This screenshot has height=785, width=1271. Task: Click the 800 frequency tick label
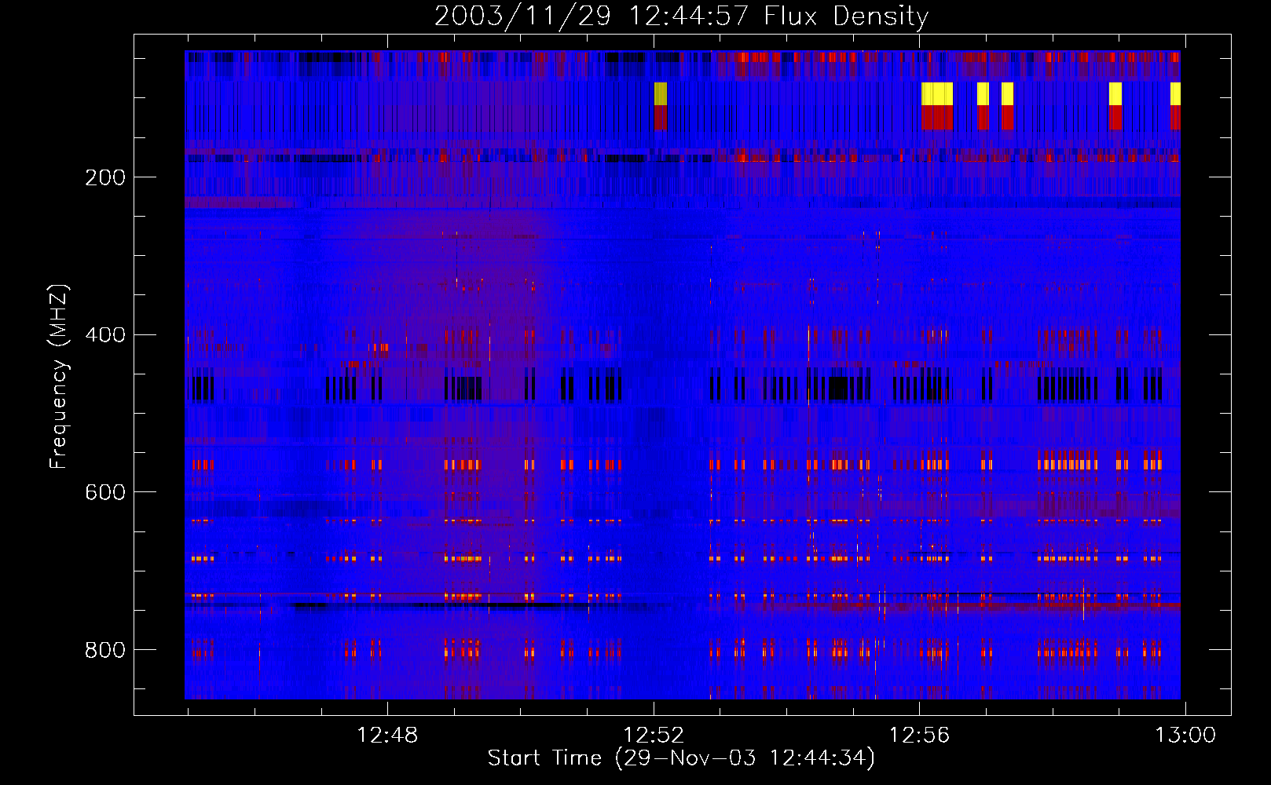tap(105, 650)
